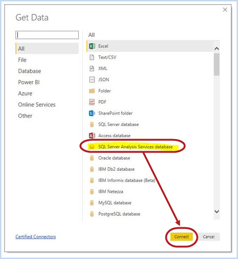
Task: Select the Power BI category
Action: coord(29,82)
